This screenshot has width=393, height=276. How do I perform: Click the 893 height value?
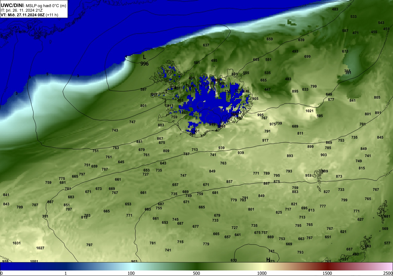pyautogui.click(x=290, y=156)
